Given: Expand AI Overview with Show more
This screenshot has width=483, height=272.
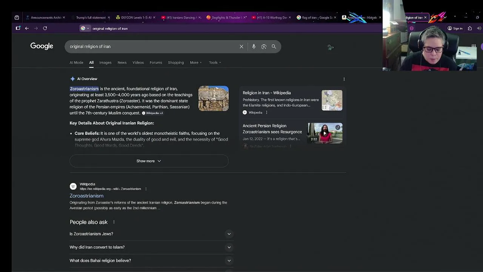Looking at the screenshot, I should [x=149, y=161].
